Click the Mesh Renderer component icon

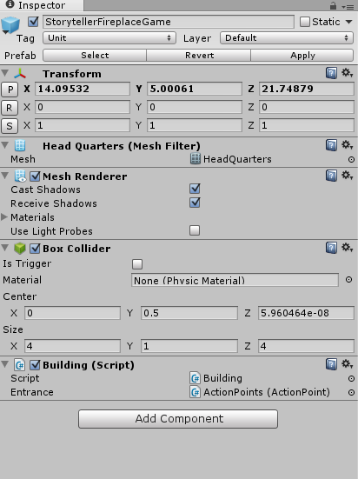[x=20, y=176]
